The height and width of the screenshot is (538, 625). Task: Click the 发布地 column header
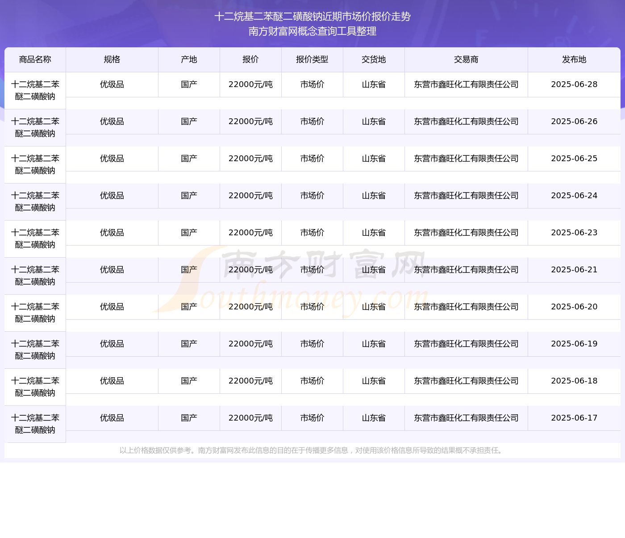pos(574,59)
